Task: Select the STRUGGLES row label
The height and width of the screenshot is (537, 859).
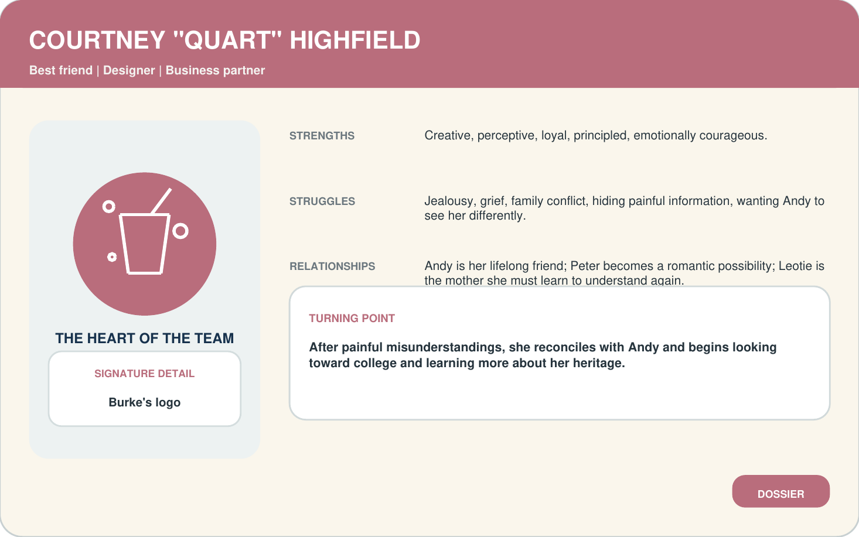Action: (322, 201)
